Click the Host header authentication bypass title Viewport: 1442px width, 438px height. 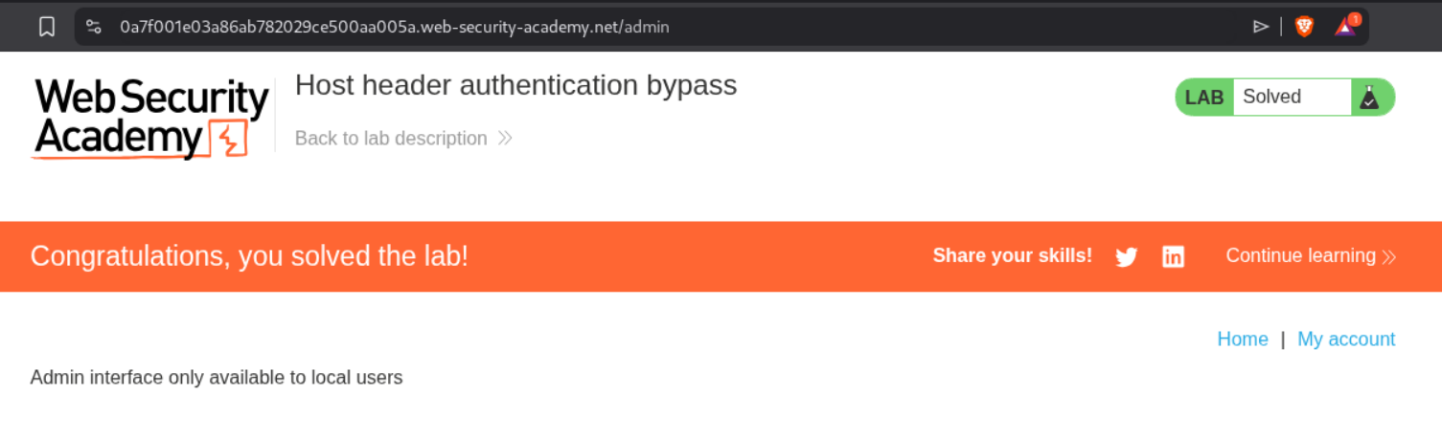[x=515, y=85]
